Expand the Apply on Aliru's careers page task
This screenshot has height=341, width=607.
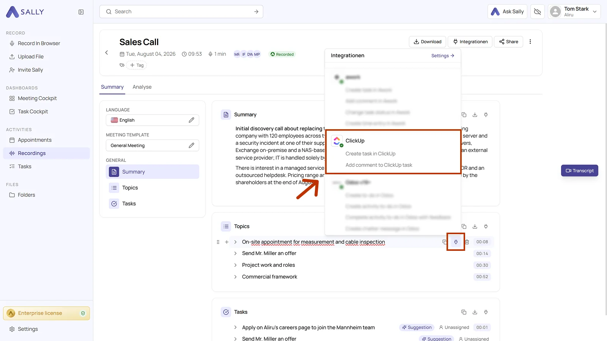[x=235, y=327]
